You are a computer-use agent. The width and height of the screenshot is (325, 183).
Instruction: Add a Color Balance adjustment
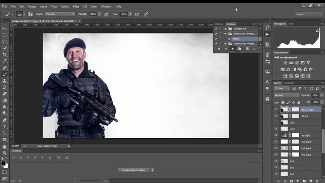288,69
